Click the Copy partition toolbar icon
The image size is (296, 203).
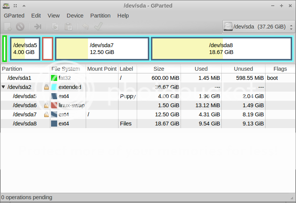[x=55, y=27]
